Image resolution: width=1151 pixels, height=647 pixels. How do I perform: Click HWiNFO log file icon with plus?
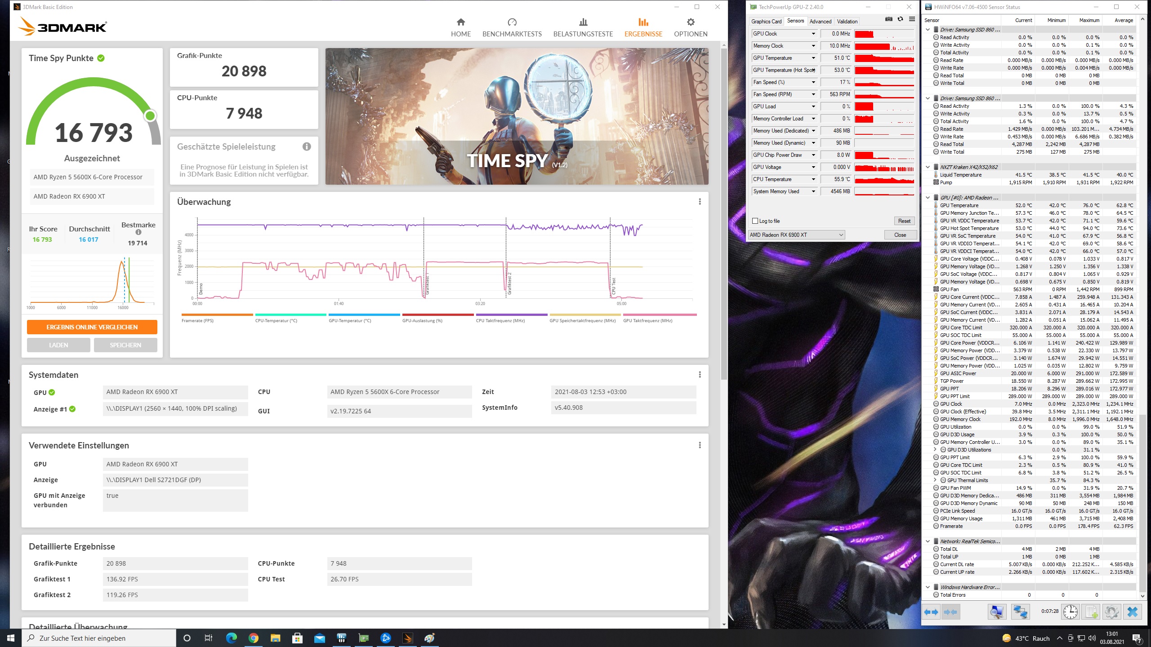1091,612
